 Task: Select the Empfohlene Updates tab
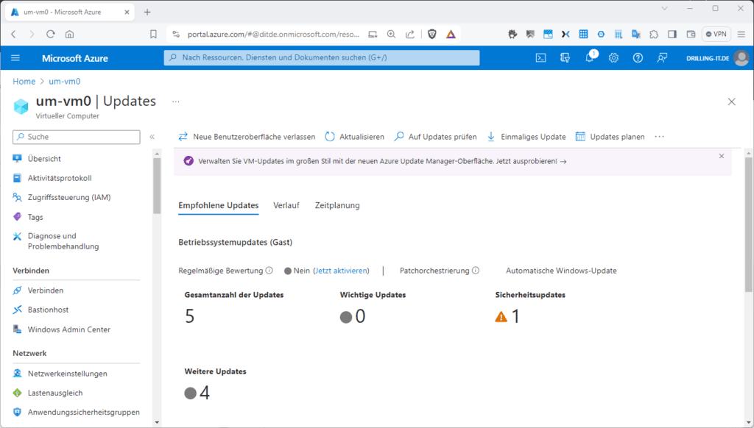coord(218,206)
